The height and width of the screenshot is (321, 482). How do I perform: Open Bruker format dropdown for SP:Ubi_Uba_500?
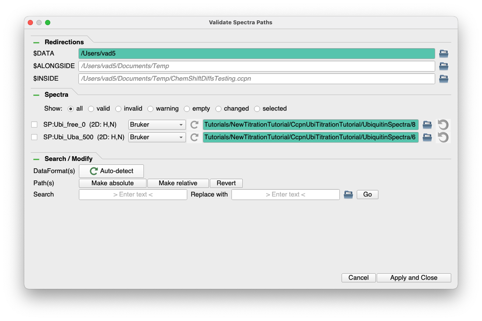[157, 137]
